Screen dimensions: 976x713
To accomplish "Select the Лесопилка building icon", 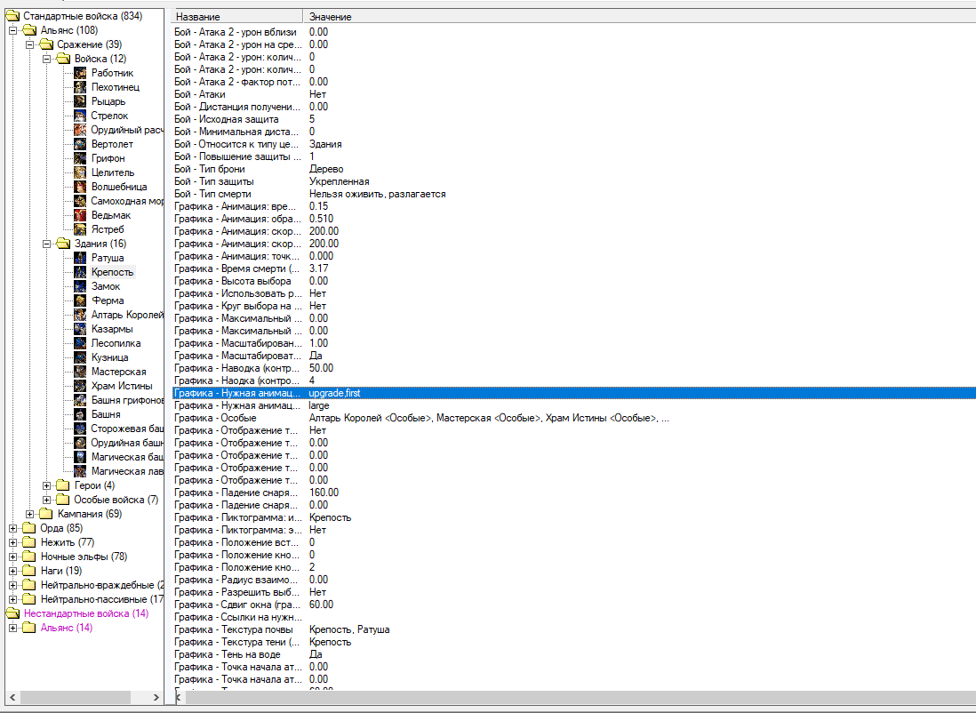I will coord(80,343).
